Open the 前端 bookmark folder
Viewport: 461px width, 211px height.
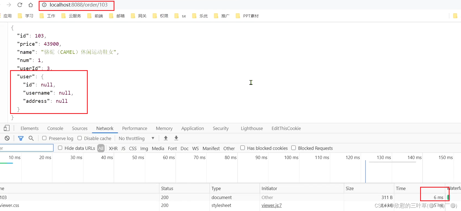[x=95, y=16]
